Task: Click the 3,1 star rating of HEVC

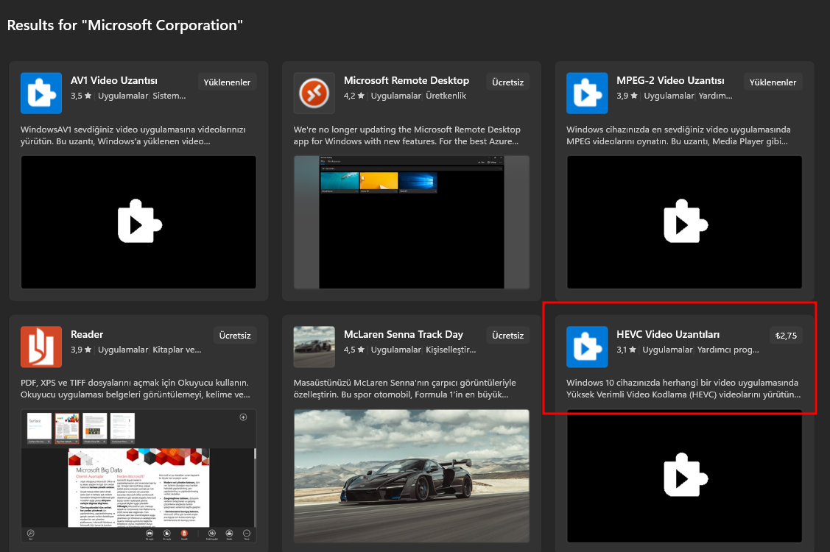Action: 626,350
